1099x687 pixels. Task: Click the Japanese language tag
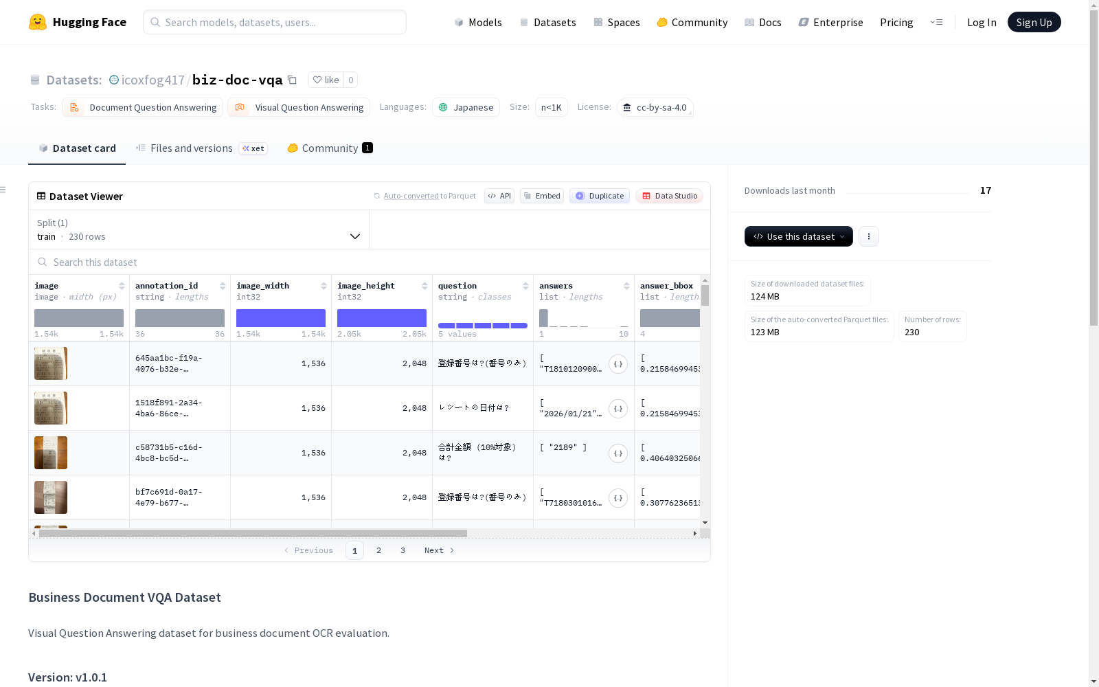click(x=466, y=107)
